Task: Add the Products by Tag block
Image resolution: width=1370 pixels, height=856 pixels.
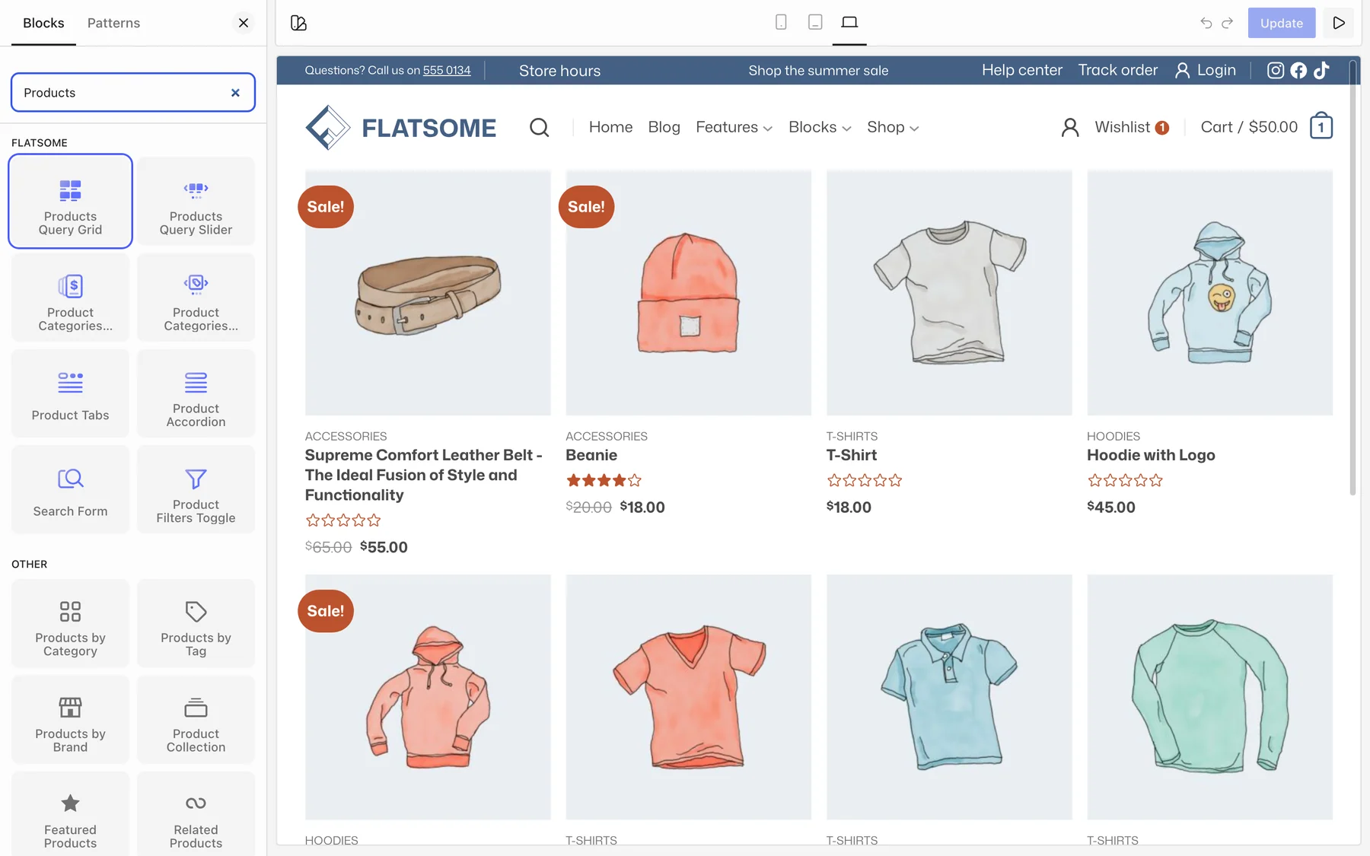Action: point(196,623)
